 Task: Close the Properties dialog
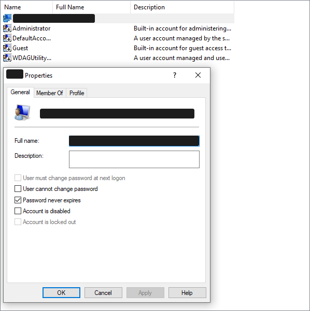[198, 75]
